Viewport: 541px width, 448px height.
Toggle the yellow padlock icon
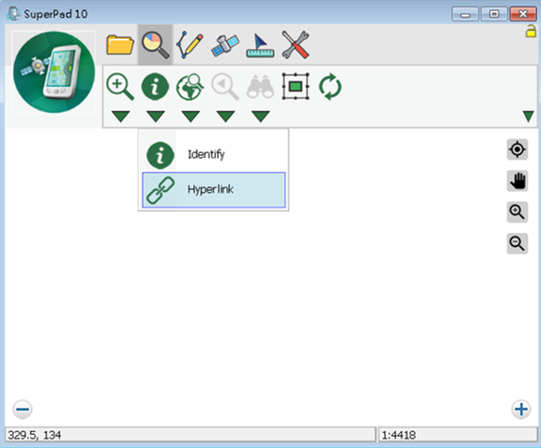click(531, 32)
